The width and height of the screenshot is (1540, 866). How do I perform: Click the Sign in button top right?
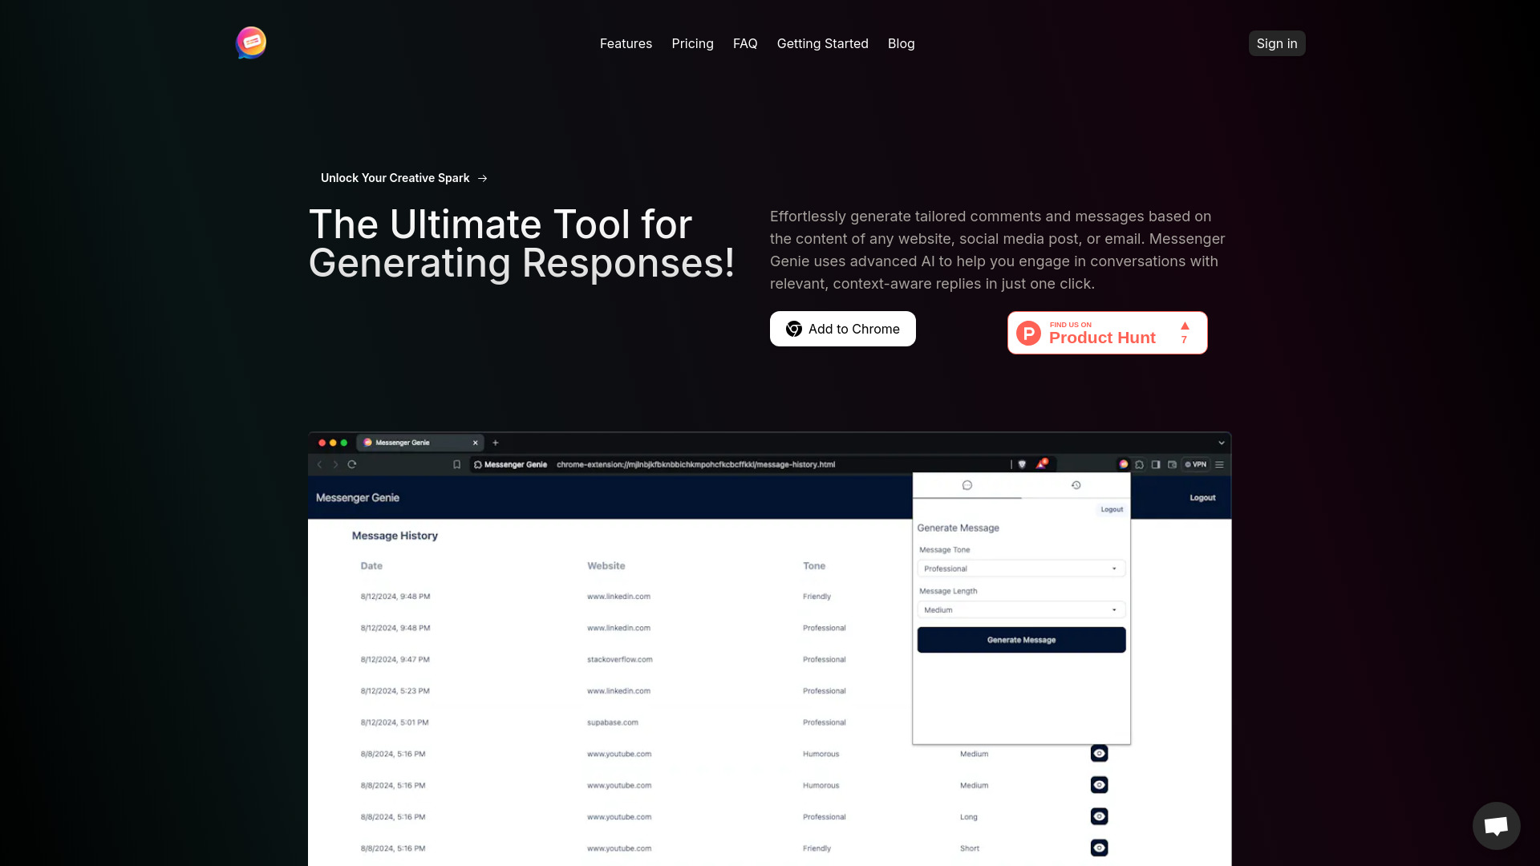[1275, 43]
